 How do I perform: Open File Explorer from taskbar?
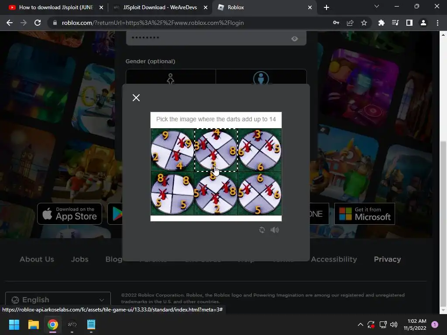coord(33,325)
